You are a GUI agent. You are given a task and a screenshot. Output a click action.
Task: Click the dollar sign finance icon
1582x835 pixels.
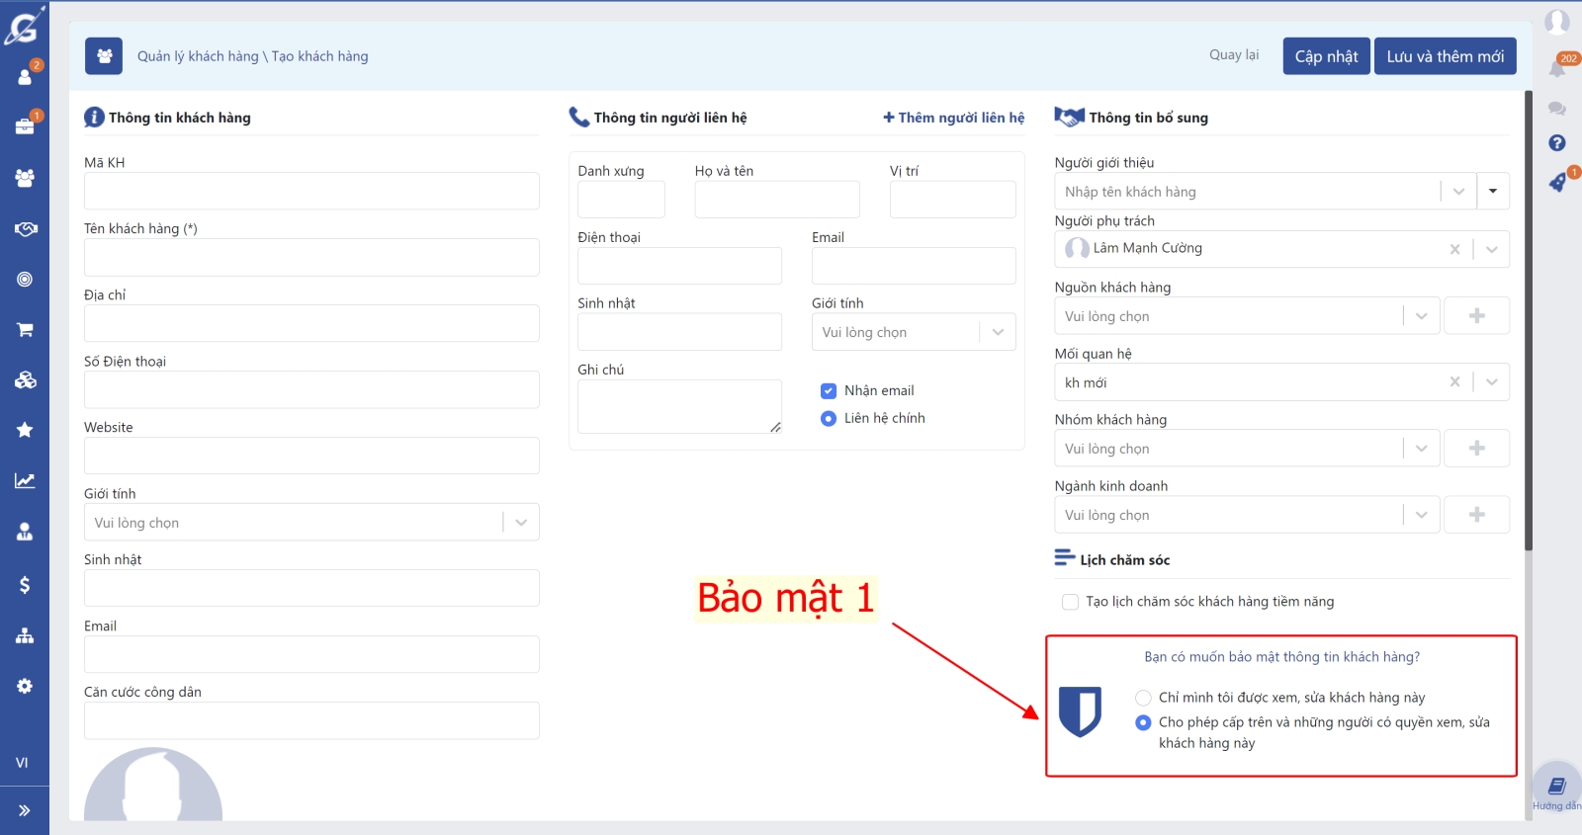tap(25, 585)
